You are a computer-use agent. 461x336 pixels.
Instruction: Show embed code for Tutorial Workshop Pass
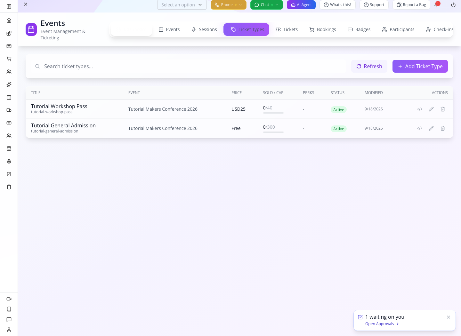pos(420,109)
